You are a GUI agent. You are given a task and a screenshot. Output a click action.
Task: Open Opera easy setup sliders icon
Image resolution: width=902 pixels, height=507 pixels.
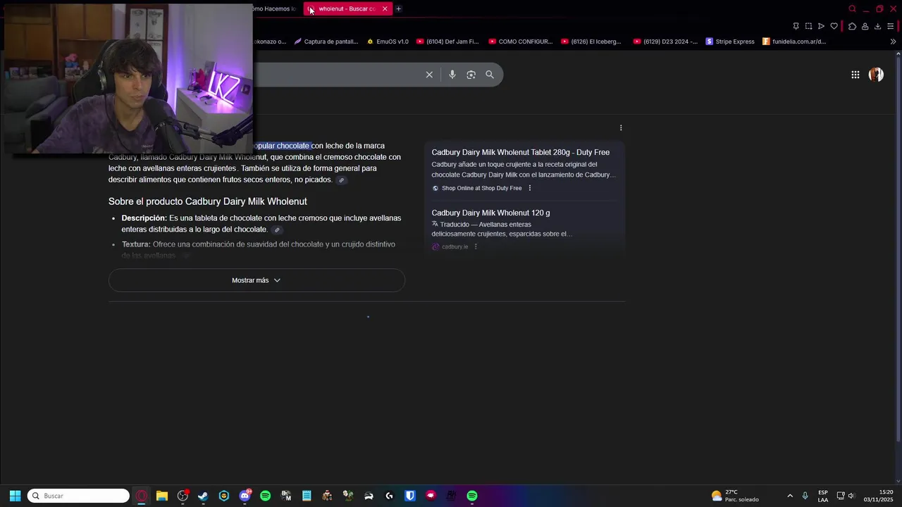(x=890, y=26)
